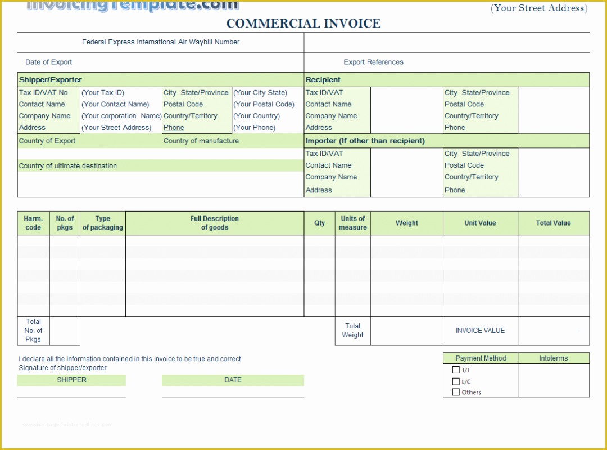Click the Federal Express International Air Waybill Number label
The image size is (607, 450).
[x=161, y=42]
